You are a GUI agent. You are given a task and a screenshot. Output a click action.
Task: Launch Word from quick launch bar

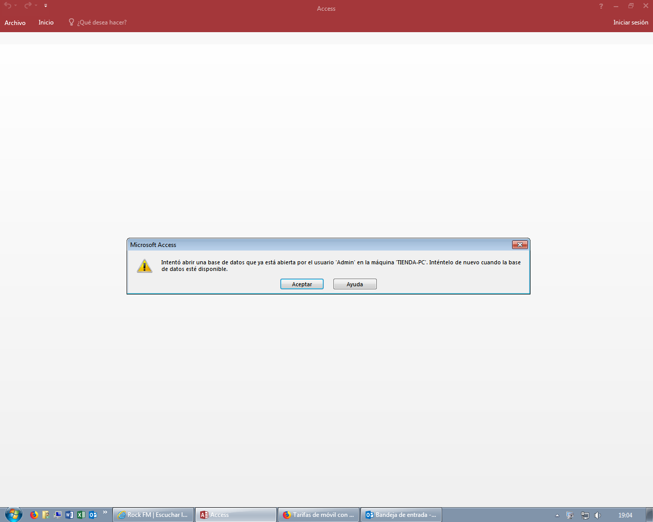69,515
